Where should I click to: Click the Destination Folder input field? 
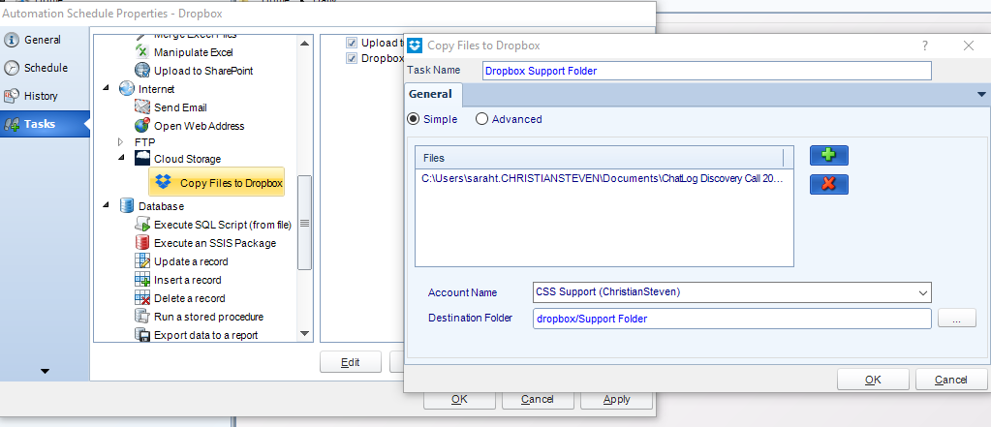pyautogui.click(x=732, y=319)
